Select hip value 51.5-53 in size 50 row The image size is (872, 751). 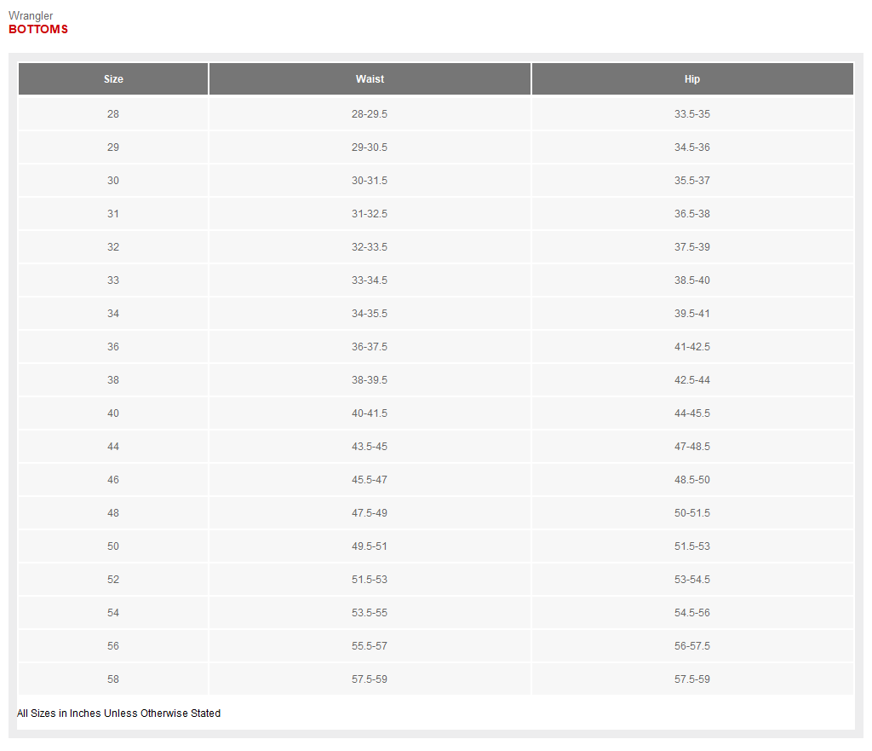coord(692,546)
